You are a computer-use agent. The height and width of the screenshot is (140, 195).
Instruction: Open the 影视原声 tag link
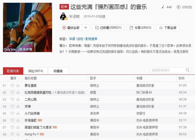click(x=91, y=39)
